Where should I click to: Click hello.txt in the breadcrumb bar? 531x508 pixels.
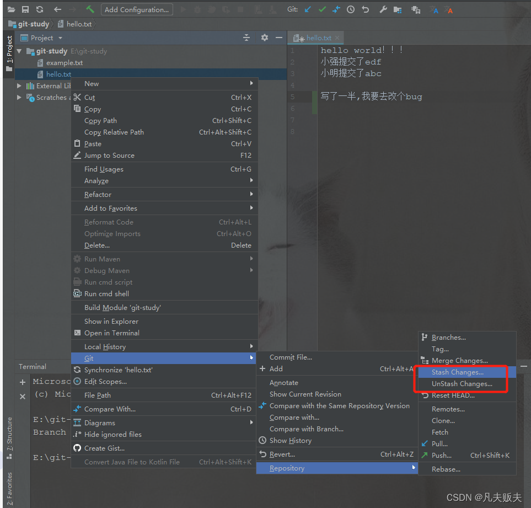tap(75, 24)
